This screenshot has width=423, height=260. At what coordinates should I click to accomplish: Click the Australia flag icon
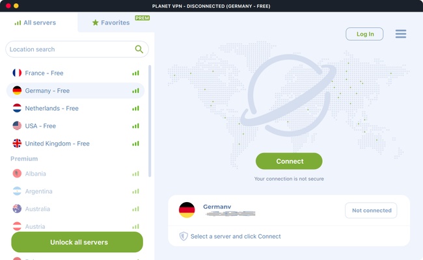(17, 209)
